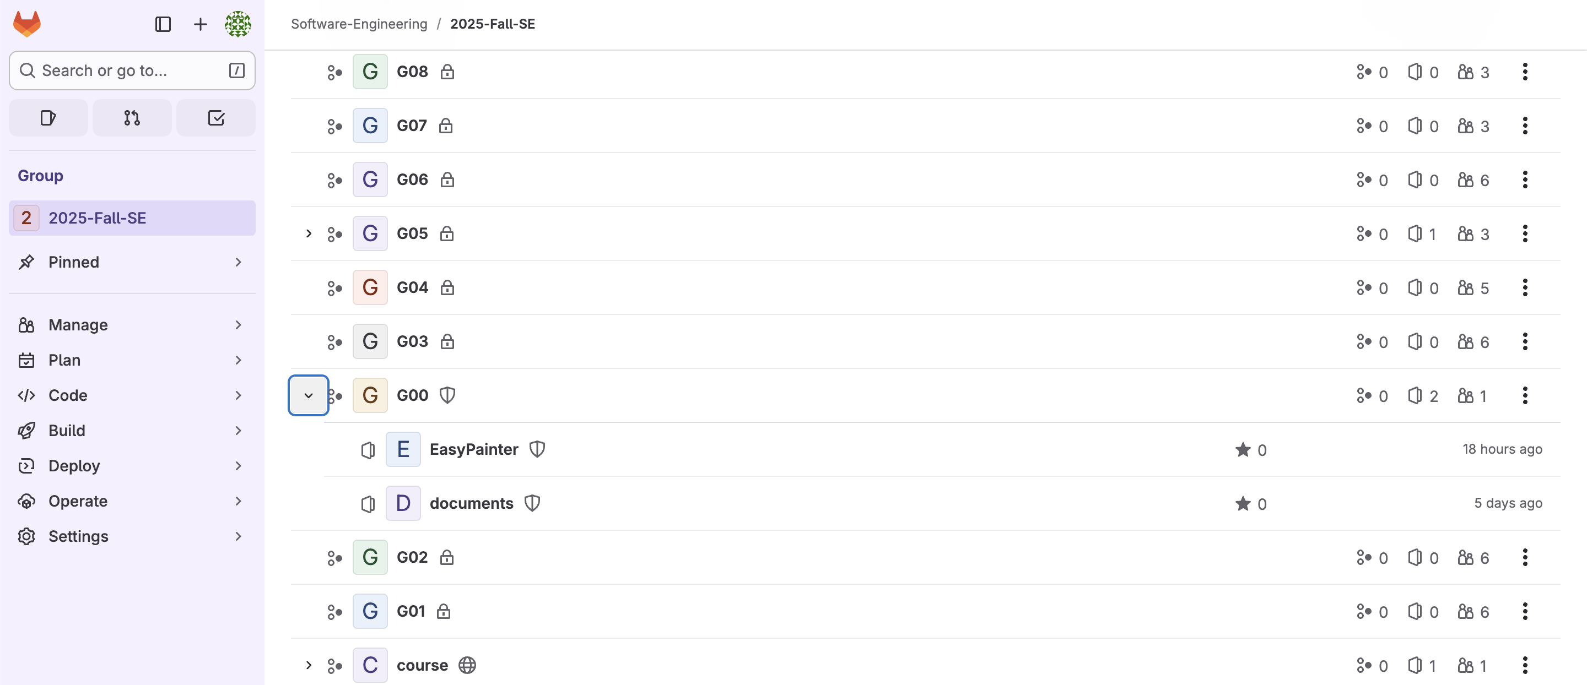Collapse the G00 subgroup
Image resolution: width=1587 pixels, height=685 pixels.
click(x=309, y=395)
